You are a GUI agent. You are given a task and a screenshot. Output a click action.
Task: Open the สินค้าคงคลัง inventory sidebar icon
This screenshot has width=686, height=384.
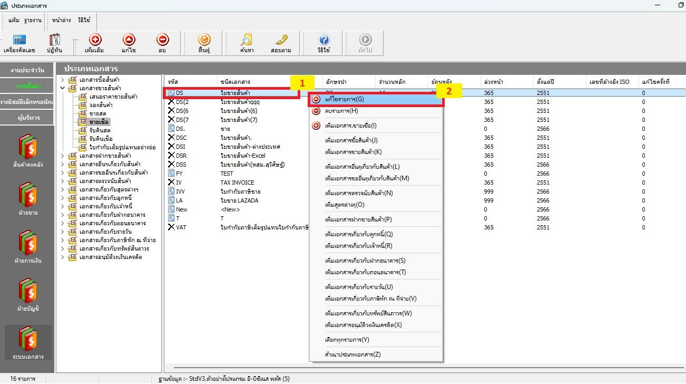[x=28, y=150]
